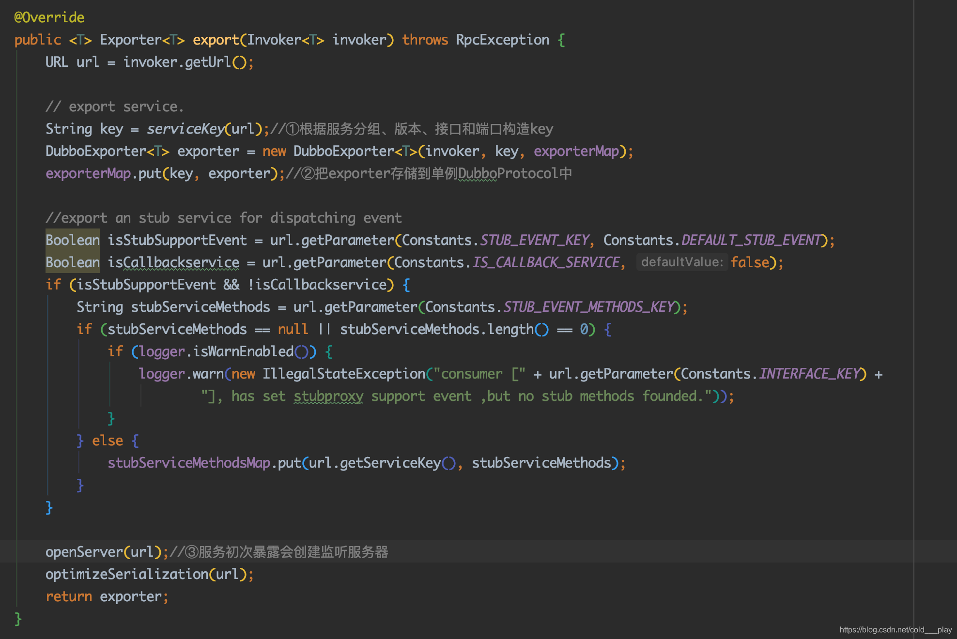Click '//export an stub service' comment line

point(224,218)
